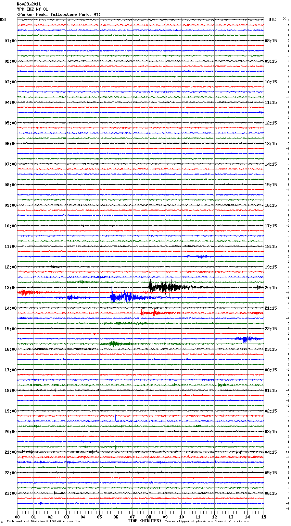Viewport: 291px width, 526px height.
Task: Select the 16:00 MST time label
Action: click(x=10, y=349)
